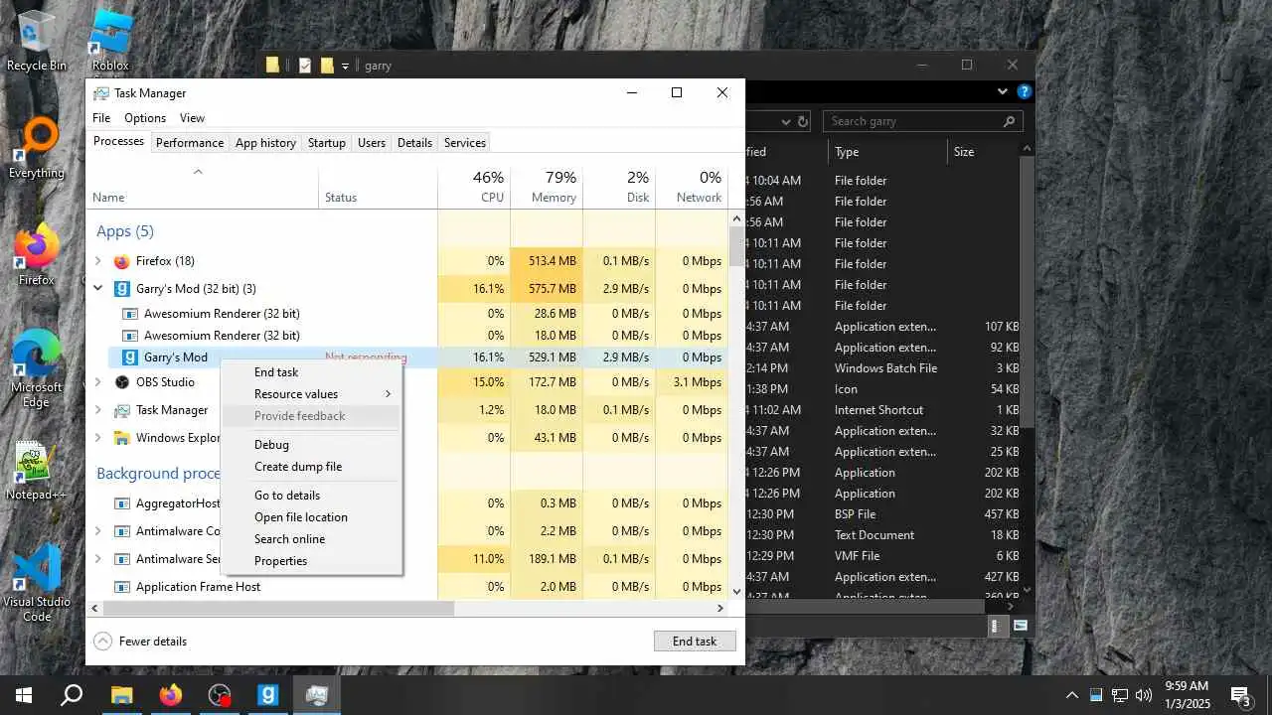This screenshot has width=1272, height=715.
Task: Switch to the Users tab
Action: [372, 143]
